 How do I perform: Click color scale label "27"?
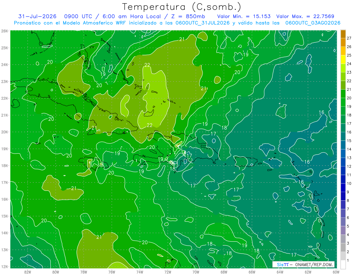coord(349,38)
